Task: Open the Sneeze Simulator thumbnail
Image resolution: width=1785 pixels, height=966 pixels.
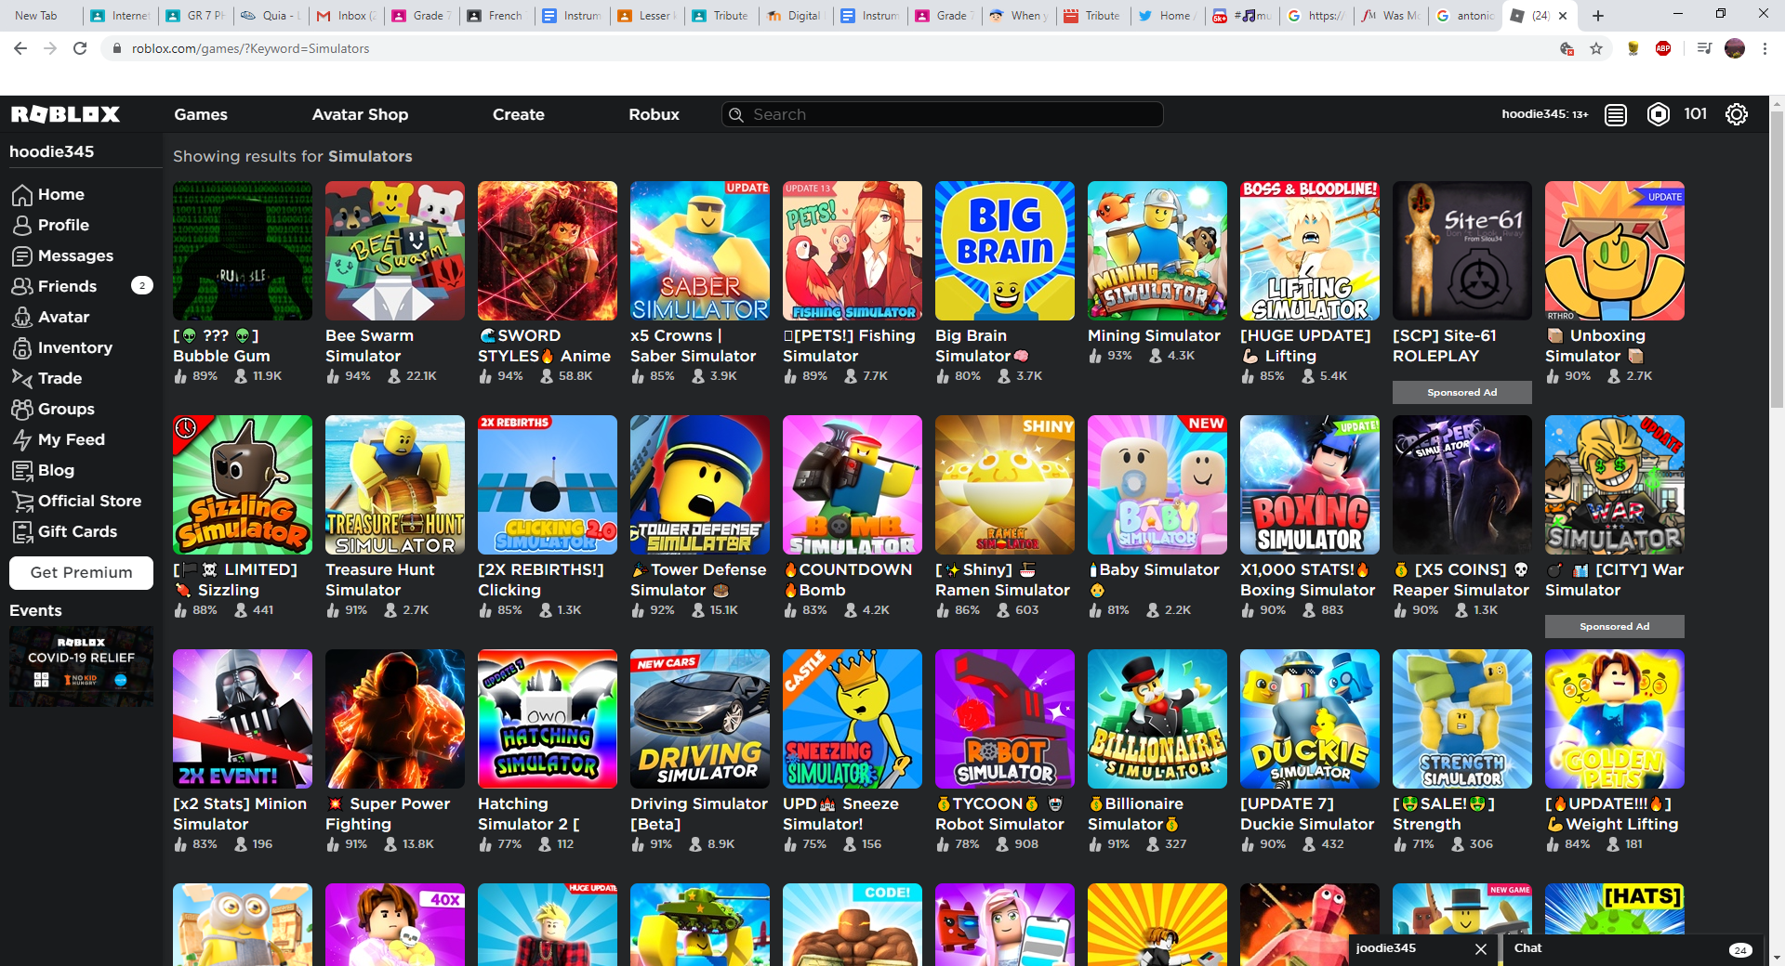Action: [853, 719]
